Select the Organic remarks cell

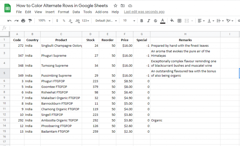click(x=185, y=120)
